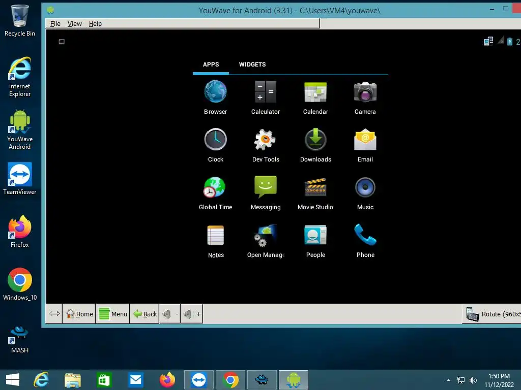Switch to Chrome in the taskbar
The width and height of the screenshot is (521, 390).
click(x=230, y=380)
